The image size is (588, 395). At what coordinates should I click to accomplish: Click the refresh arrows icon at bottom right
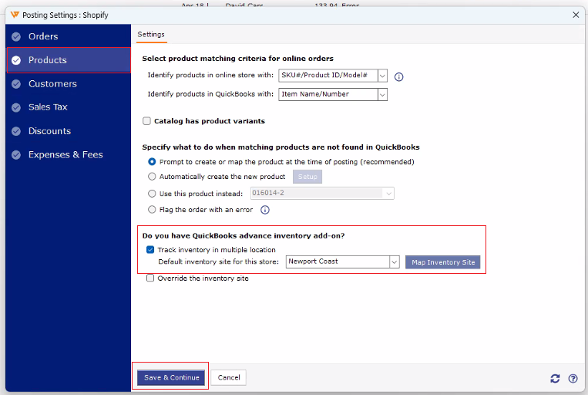(555, 378)
